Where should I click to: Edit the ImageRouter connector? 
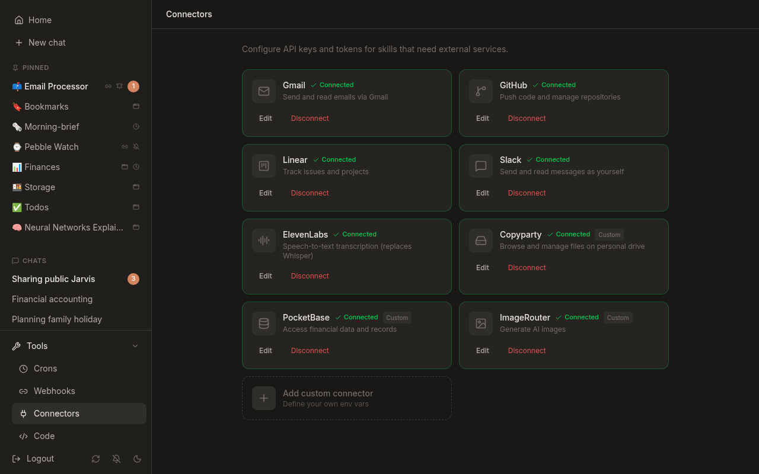point(483,351)
